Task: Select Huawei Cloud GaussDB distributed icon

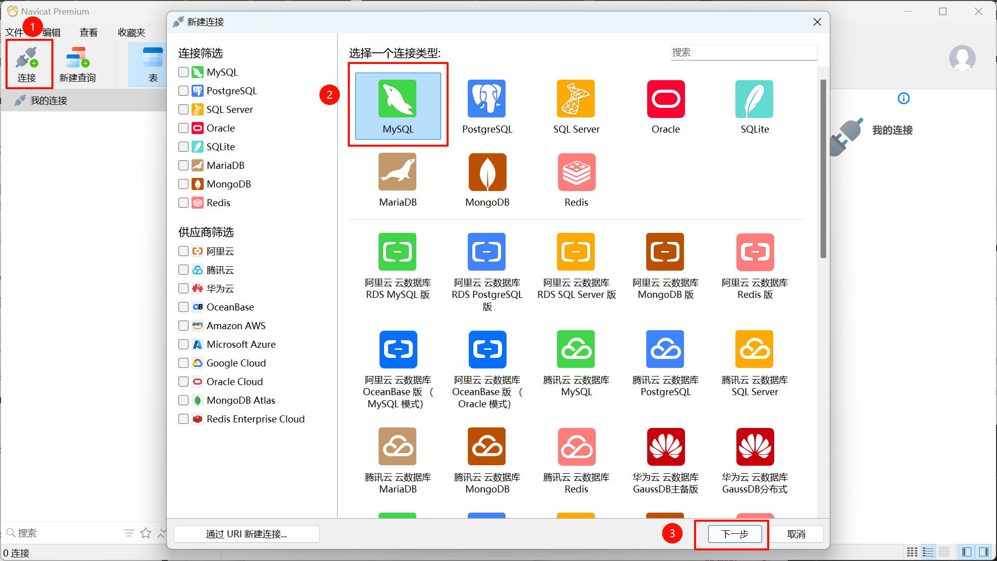Action: click(x=754, y=447)
